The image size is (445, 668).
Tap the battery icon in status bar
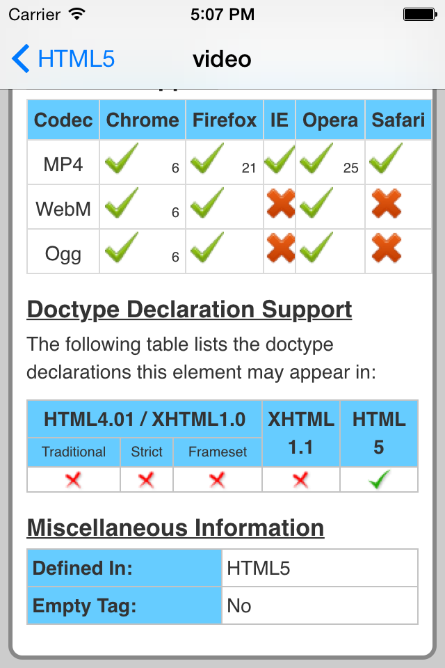click(420, 15)
